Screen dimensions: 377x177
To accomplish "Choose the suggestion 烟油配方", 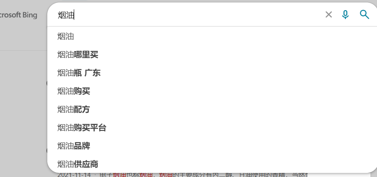I will pos(212,110).
